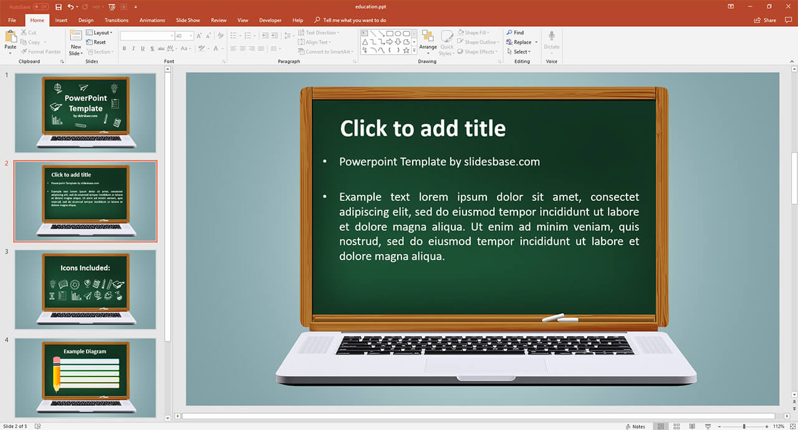Screen dimensions: 798x430
Task: Click the Save icon in title bar
Action: [x=59, y=7]
